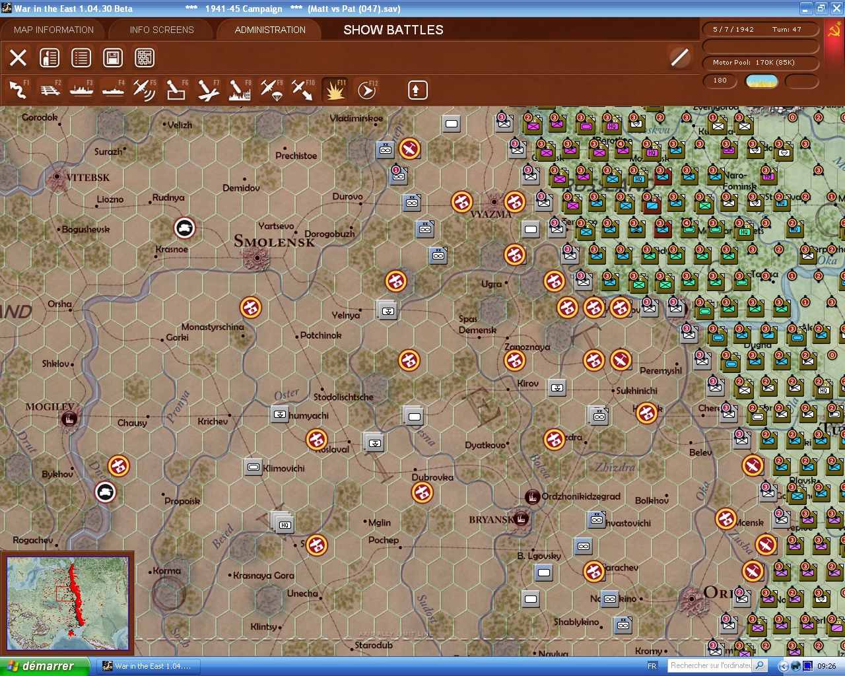
Task: Select the F6 Bomb Unit mode icon
Action: click(176, 90)
